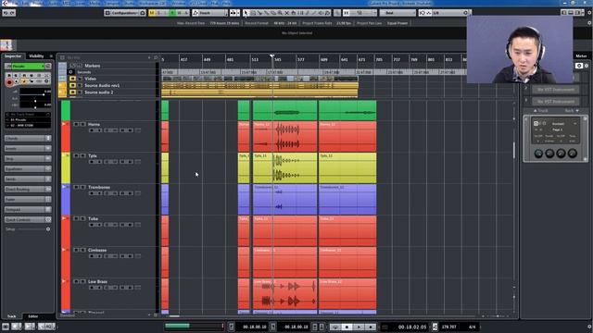The width and height of the screenshot is (593, 333).
Task: Click the 4/4 time signature field
Action: point(472,327)
